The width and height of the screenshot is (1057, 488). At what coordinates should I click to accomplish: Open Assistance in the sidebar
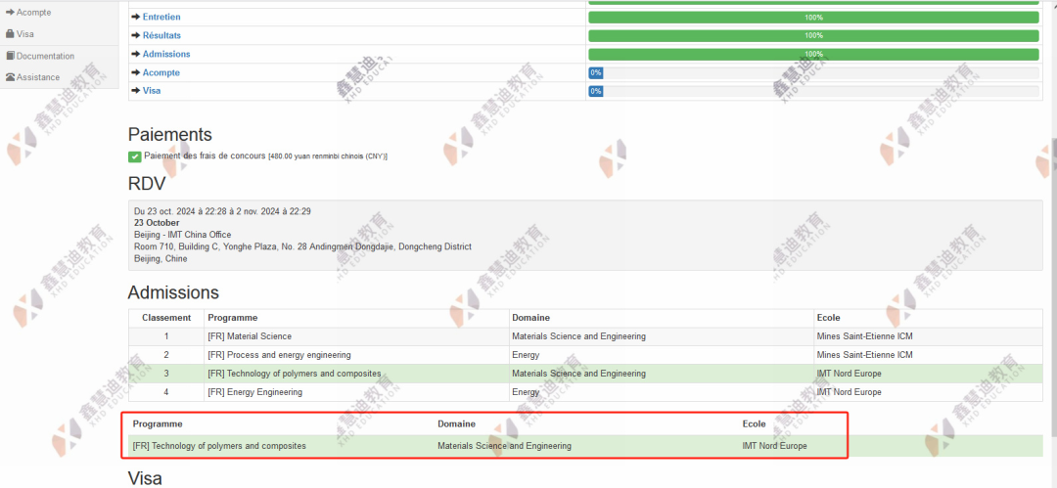pos(38,77)
